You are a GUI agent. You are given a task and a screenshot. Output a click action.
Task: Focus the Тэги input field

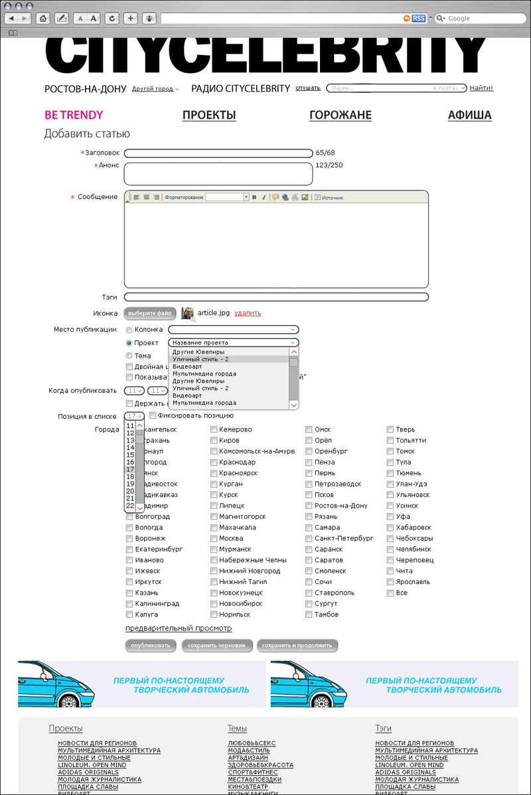[276, 297]
